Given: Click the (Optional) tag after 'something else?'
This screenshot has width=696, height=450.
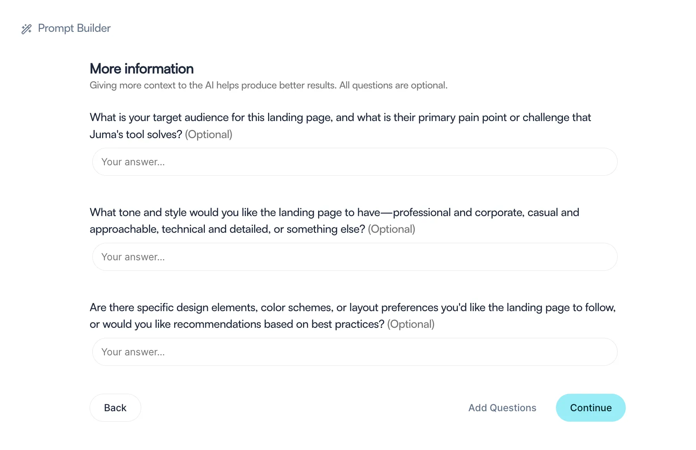Looking at the screenshot, I should click(x=391, y=229).
